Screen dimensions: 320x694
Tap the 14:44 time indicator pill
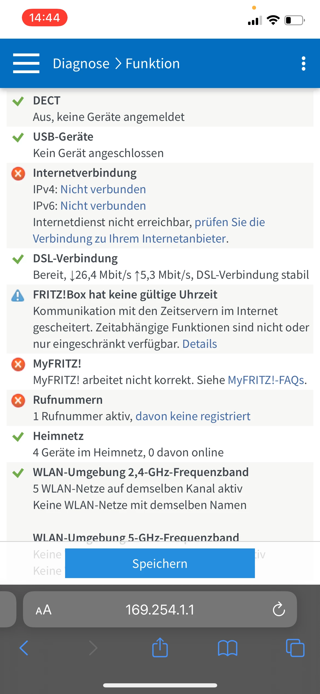[x=45, y=18]
